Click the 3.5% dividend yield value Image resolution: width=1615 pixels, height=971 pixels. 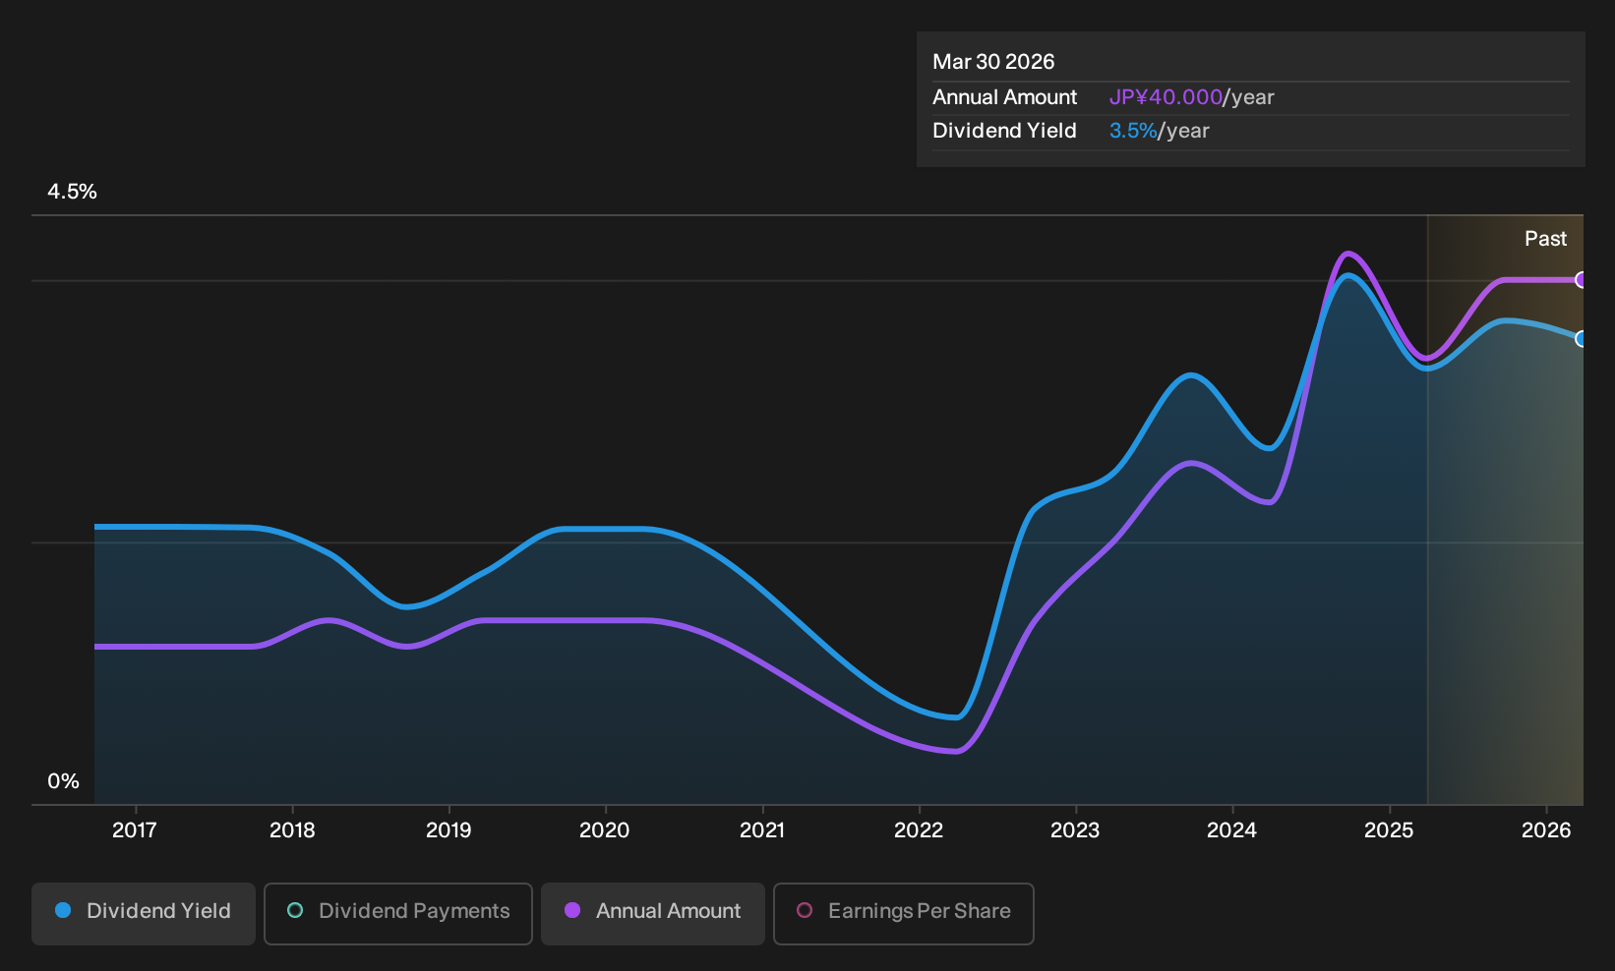pyautogui.click(x=1133, y=131)
